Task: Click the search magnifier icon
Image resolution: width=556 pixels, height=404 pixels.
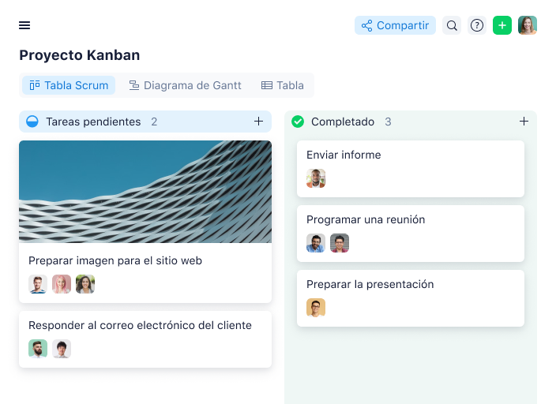Action: point(452,25)
